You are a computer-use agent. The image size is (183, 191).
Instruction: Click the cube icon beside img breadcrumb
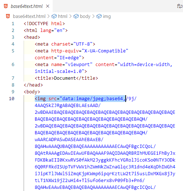click(99, 16)
